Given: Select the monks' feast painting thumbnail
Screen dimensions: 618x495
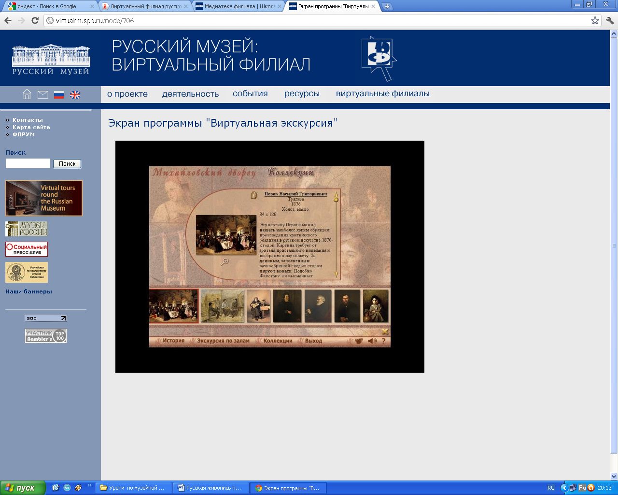Looking at the screenshot, I should (x=174, y=306).
